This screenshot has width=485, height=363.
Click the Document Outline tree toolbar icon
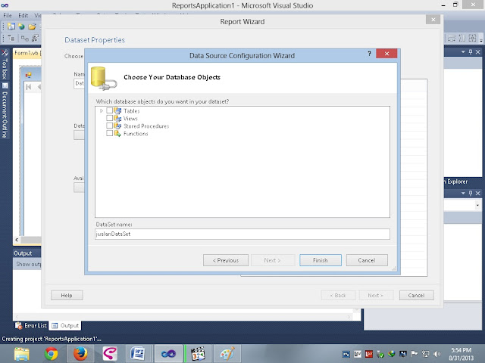coord(11,39)
